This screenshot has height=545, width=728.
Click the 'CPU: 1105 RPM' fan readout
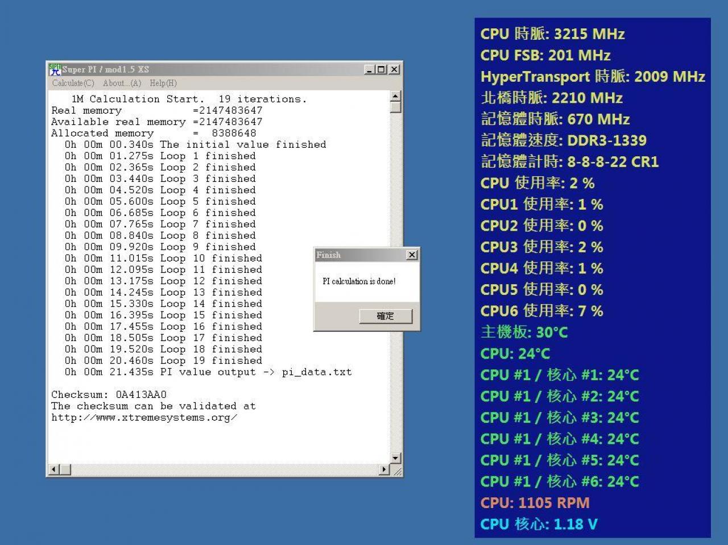click(x=535, y=503)
